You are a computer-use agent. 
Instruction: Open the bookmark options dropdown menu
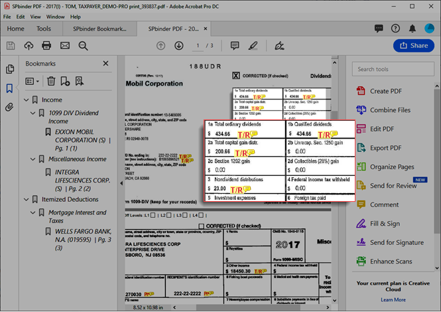tap(32, 81)
